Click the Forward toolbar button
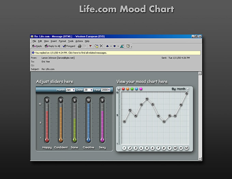This screenshot has height=179, width=232. tap(69, 46)
